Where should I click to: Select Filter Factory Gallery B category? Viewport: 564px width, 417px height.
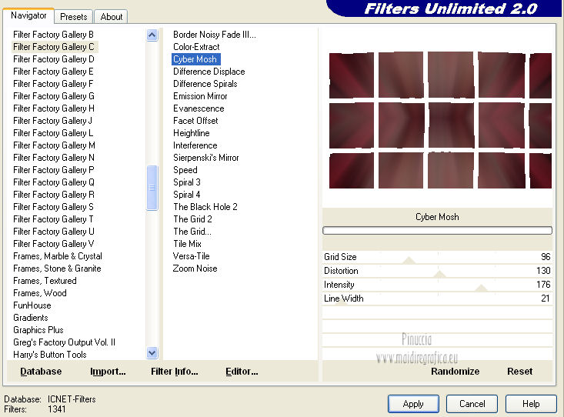[53, 35]
